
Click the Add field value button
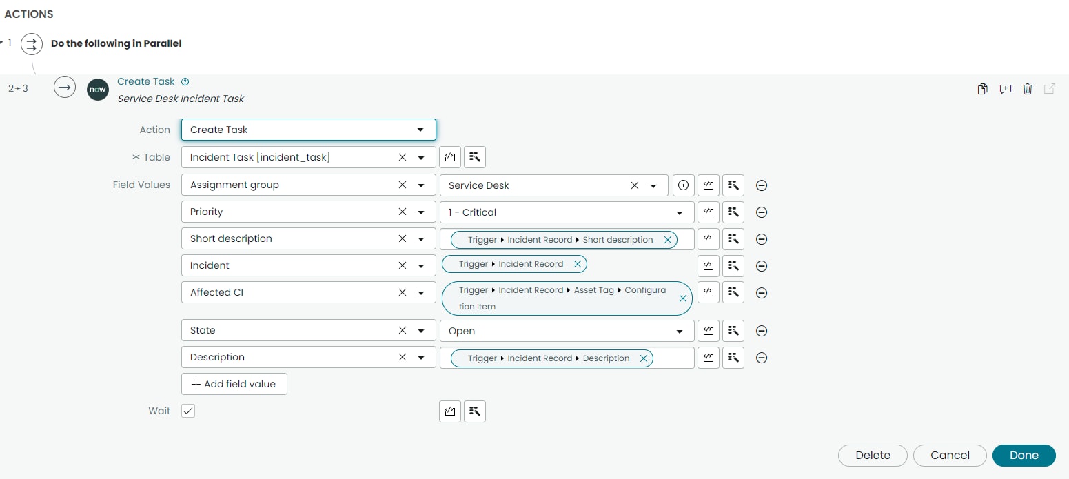pyautogui.click(x=234, y=384)
